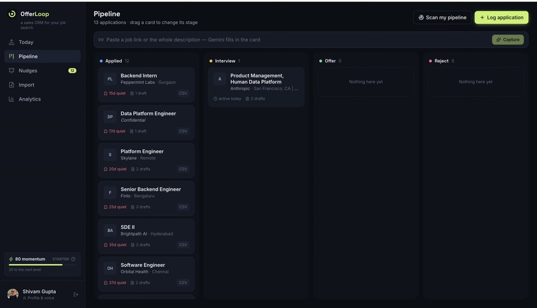Open the Data Platform Engineer card
The height and width of the screenshot is (308, 537).
point(147,122)
